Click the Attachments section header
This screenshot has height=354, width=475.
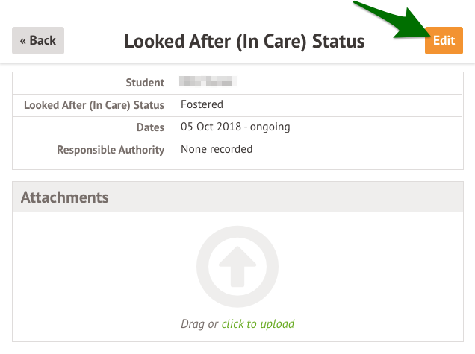[x=65, y=197]
